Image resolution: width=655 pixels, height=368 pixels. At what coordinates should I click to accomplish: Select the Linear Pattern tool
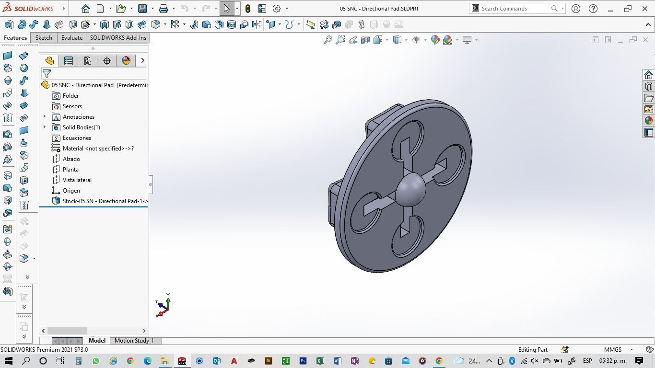pos(175,24)
